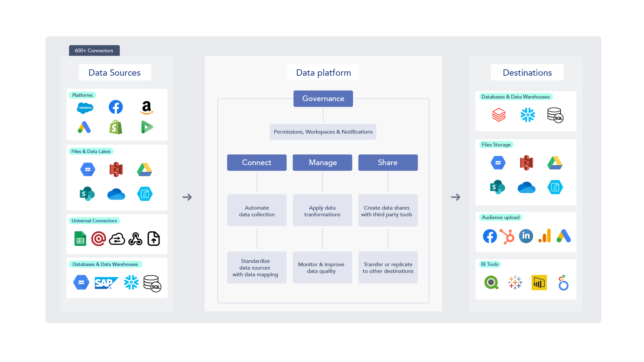Click the BI Tools label
Image resolution: width=644 pixels, height=362 pixels.
490,264
